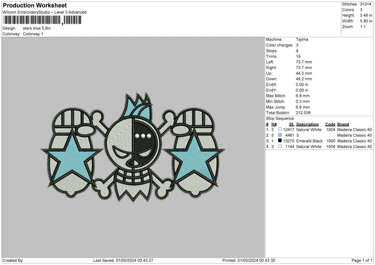Viewport: 375px width, 265px height.
Task: Click the Natural White swatch in row 1
Action: point(280,129)
